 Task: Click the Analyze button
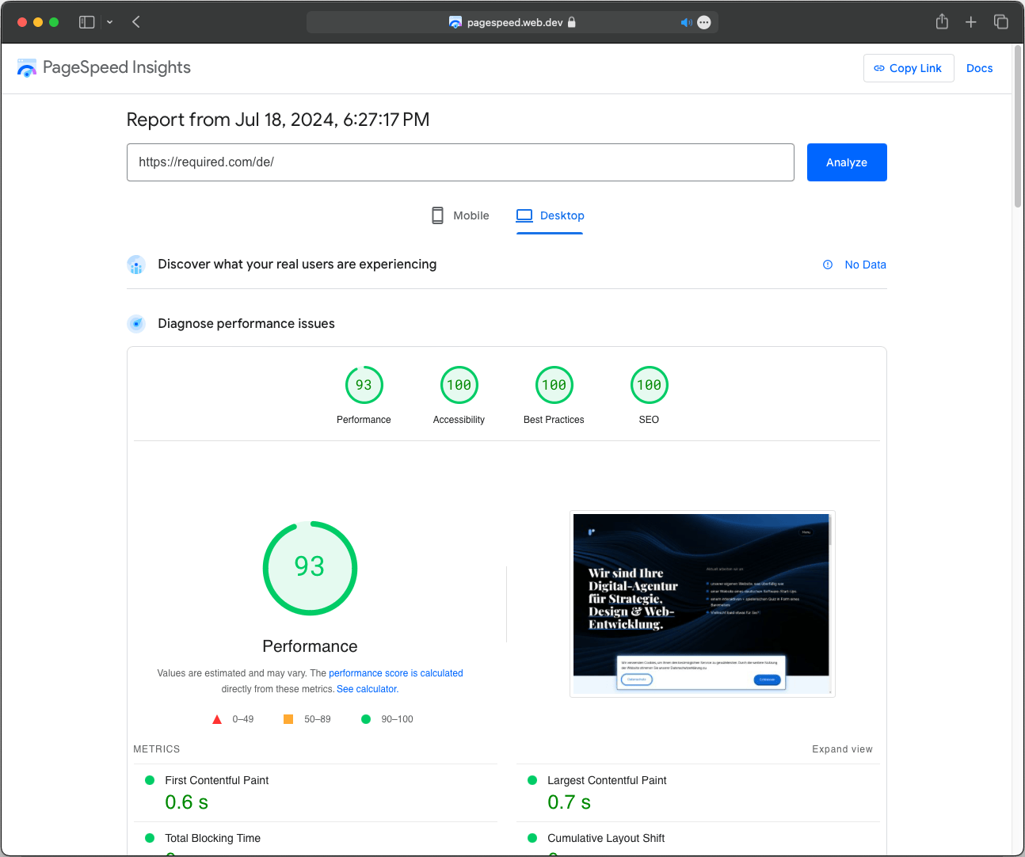(846, 162)
